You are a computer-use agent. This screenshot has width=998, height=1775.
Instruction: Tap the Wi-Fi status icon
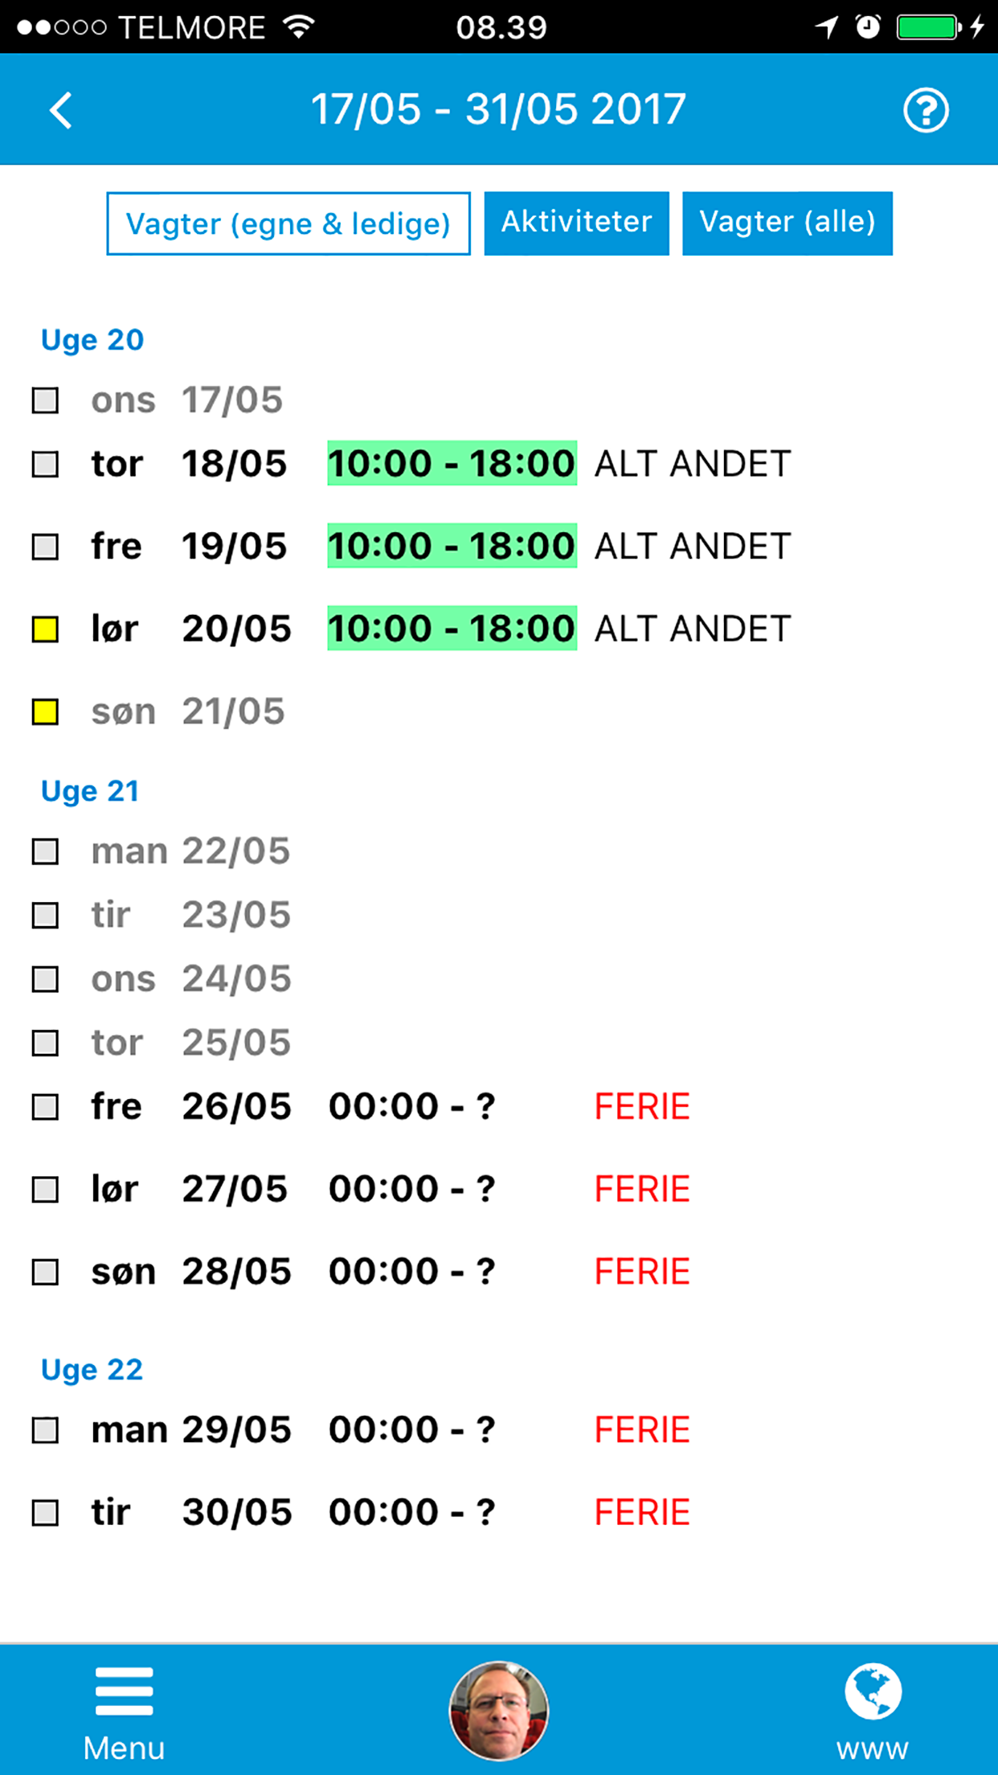coord(300,27)
